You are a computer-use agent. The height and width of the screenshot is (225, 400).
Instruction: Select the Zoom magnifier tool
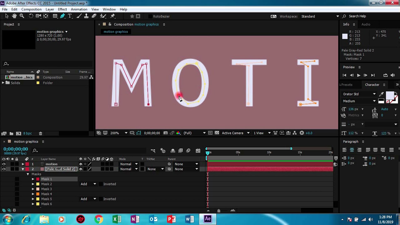(x=22, y=16)
